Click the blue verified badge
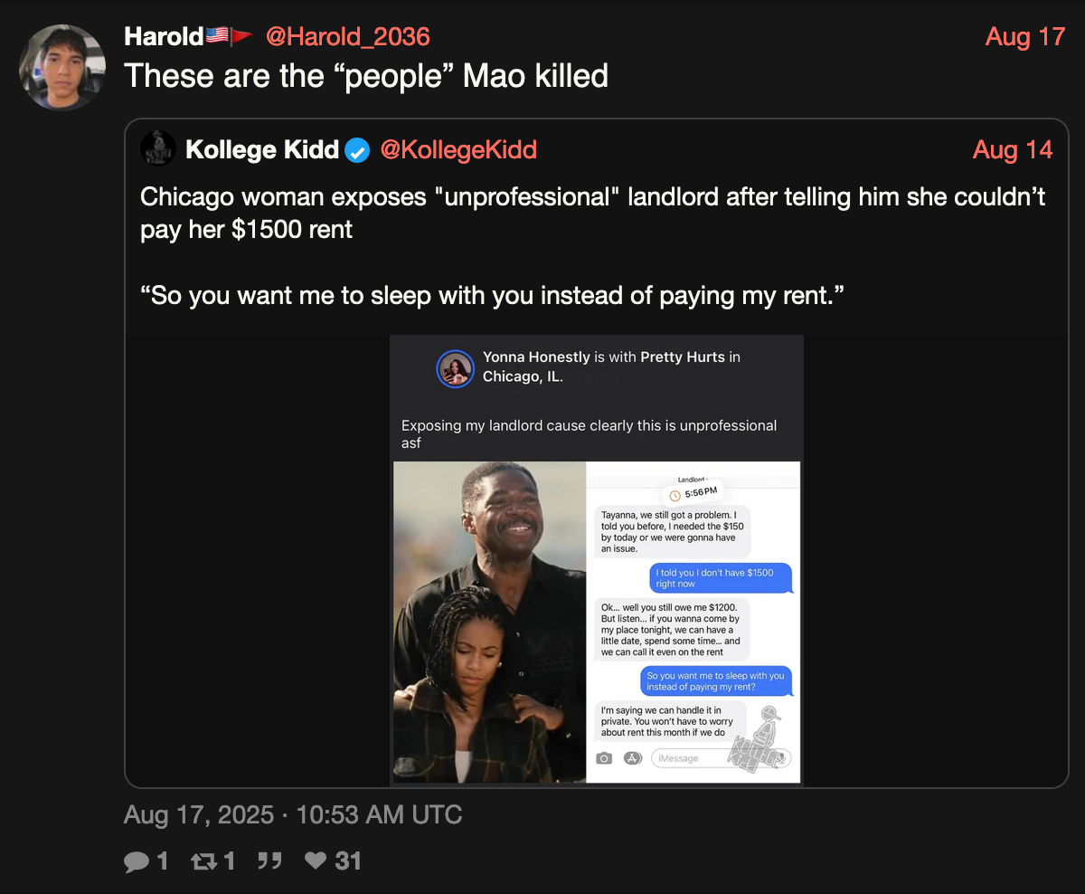 (x=359, y=150)
